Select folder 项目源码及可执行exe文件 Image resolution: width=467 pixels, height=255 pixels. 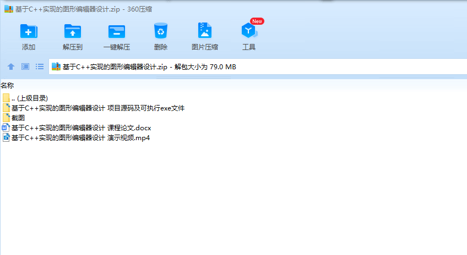[98, 108]
